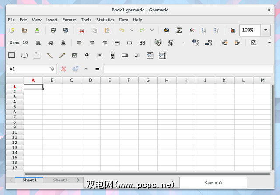Open the cell name box dropdown
Viewport: 280px width, 195px height.
tap(52, 69)
